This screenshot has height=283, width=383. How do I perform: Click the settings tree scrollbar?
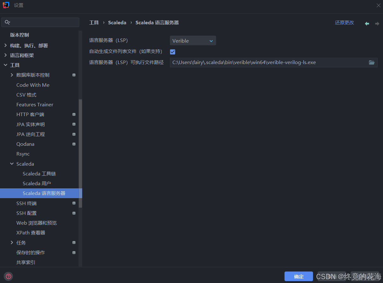[x=80, y=153]
